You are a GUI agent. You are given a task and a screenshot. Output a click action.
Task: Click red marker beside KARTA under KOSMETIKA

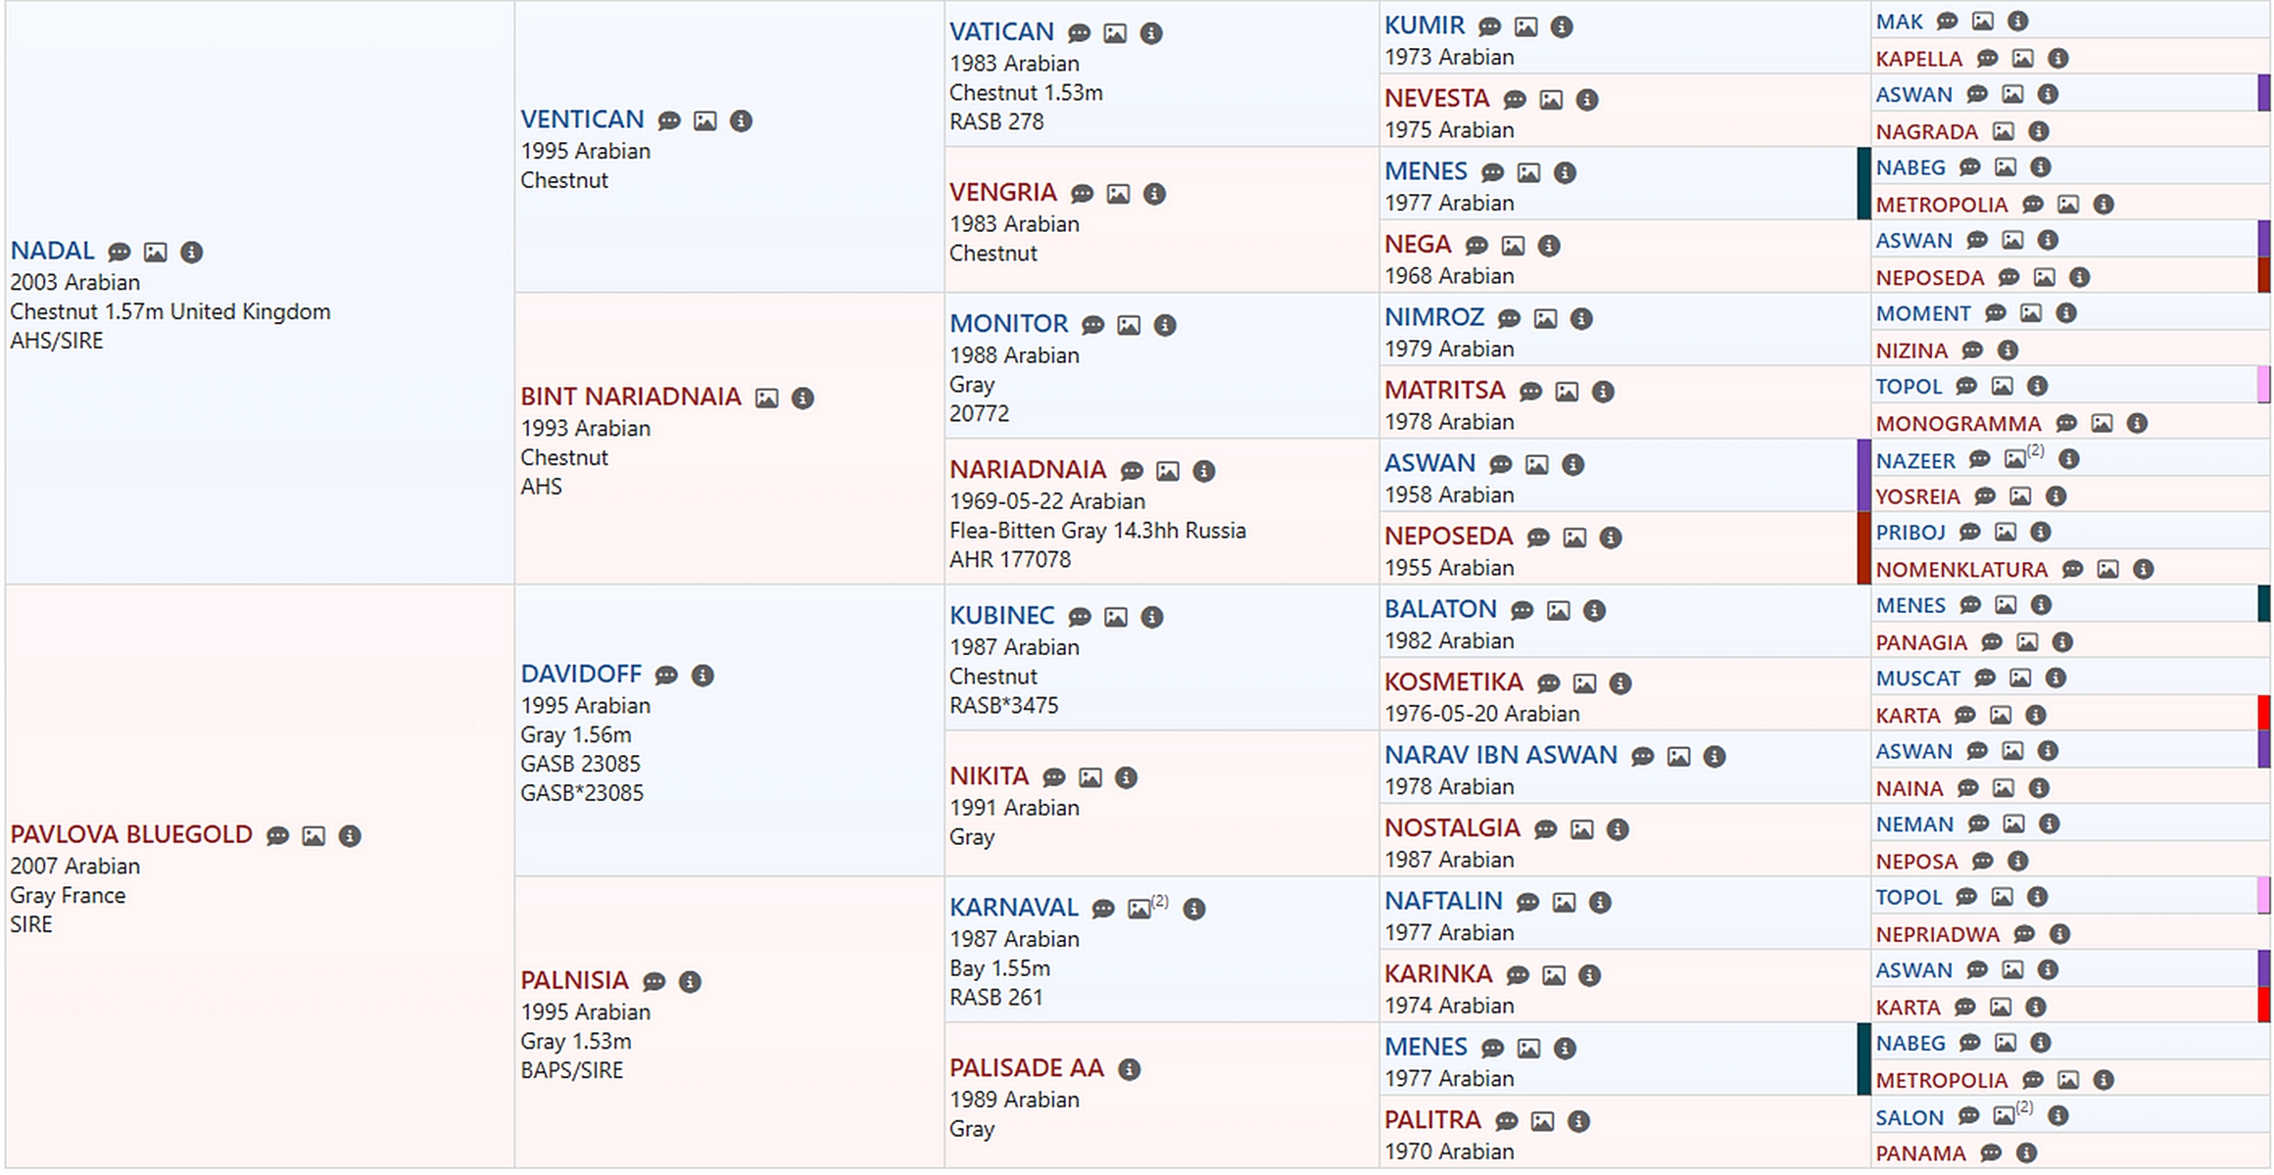coord(2263,713)
